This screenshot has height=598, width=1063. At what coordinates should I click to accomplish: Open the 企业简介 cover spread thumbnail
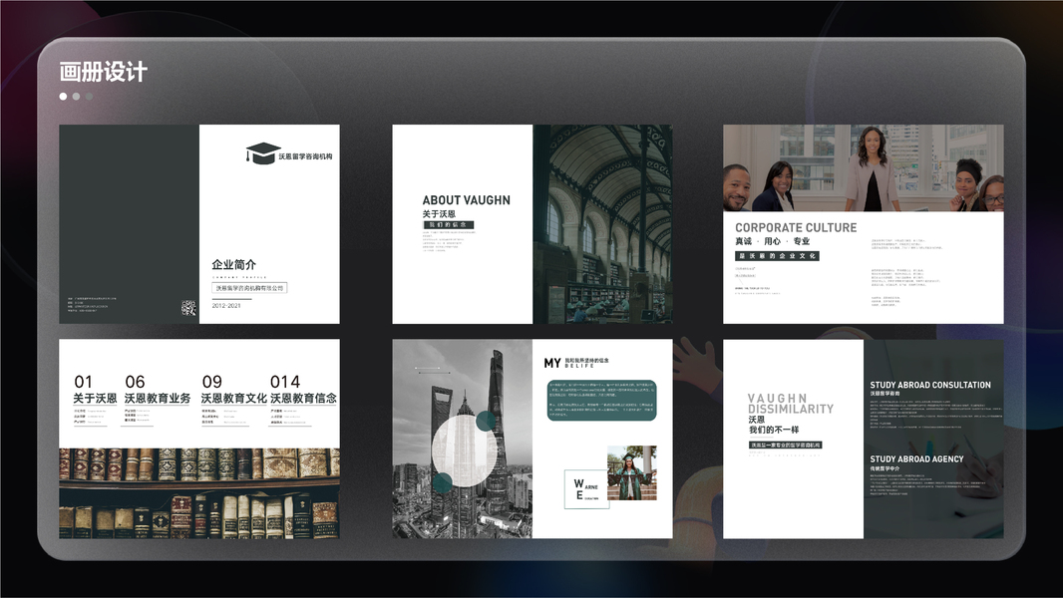click(199, 224)
